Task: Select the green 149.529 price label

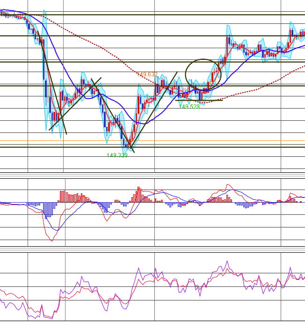Action: click(189, 107)
